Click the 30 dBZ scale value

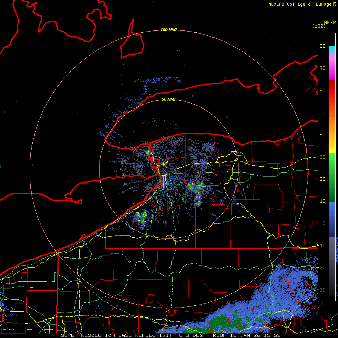click(x=323, y=157)
